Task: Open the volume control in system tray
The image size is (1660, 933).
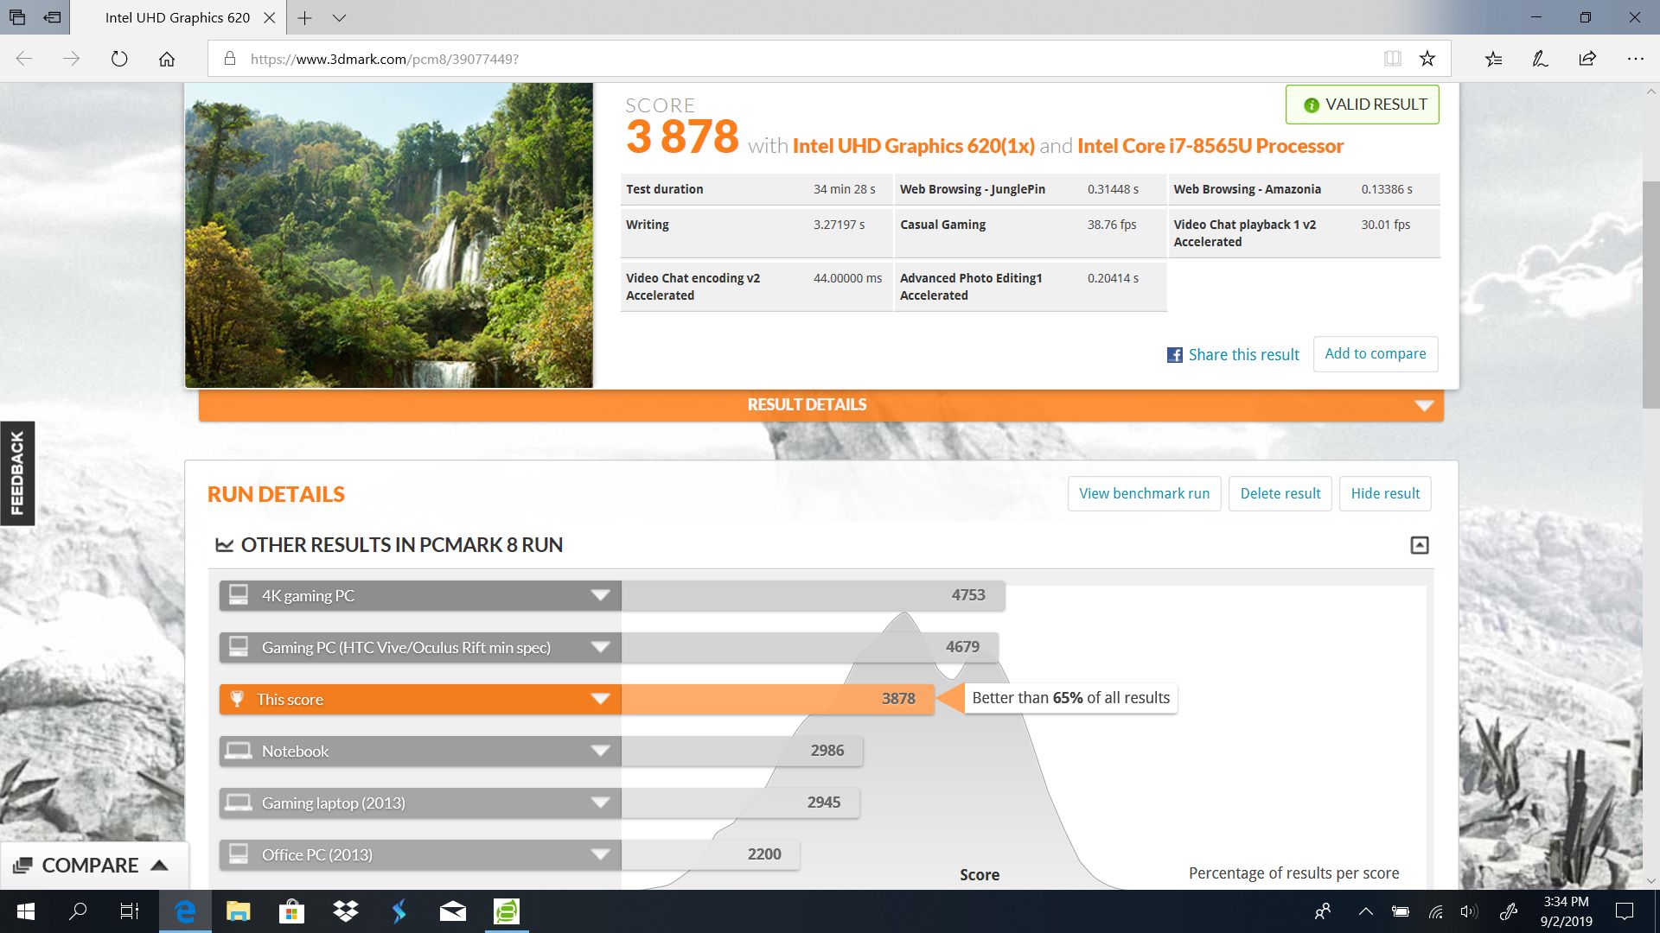Action: 1468,911
